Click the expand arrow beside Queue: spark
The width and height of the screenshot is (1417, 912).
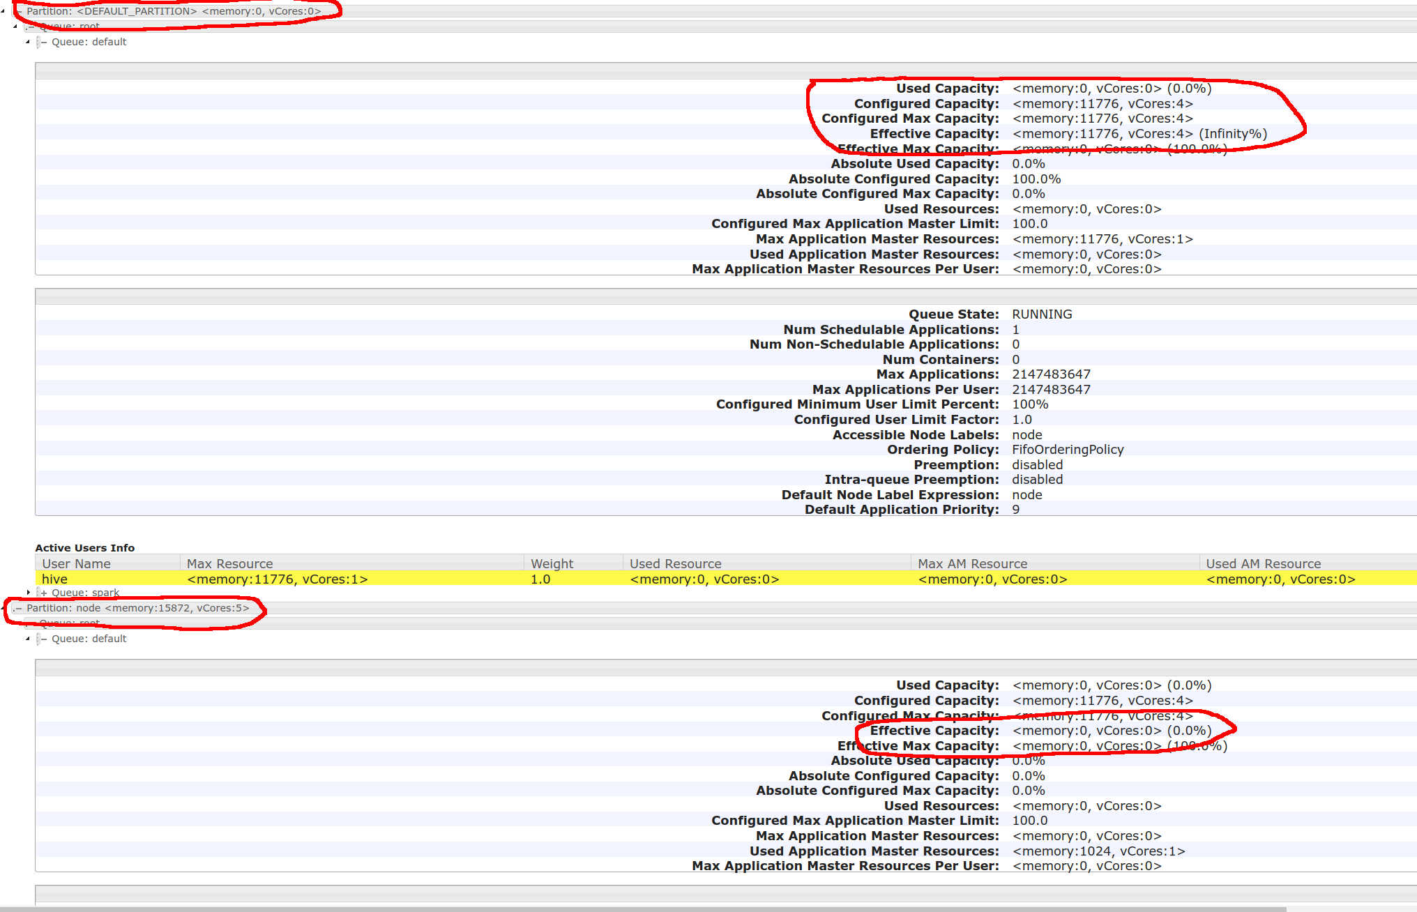pyautogui.click(x=29, y=592)
